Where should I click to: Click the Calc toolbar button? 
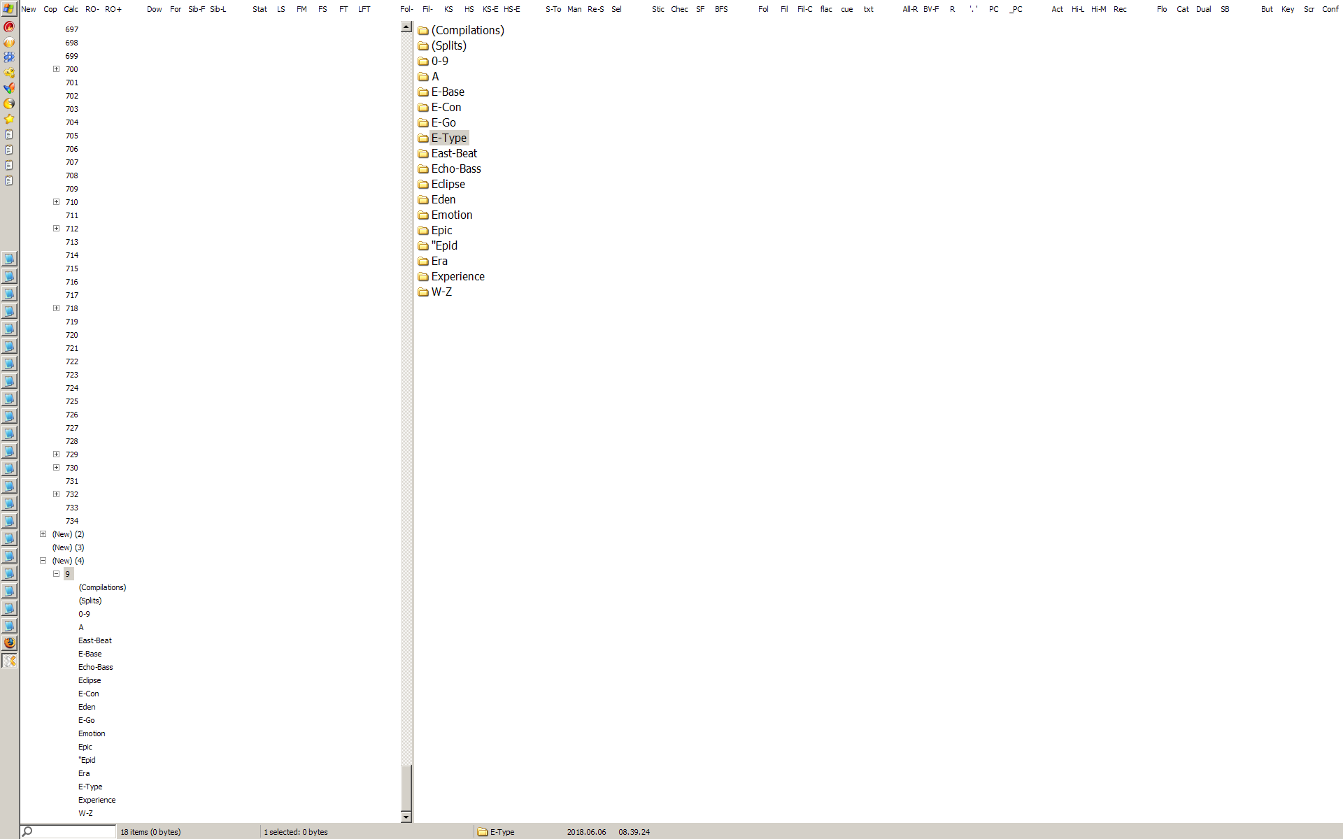click(71, 9)
